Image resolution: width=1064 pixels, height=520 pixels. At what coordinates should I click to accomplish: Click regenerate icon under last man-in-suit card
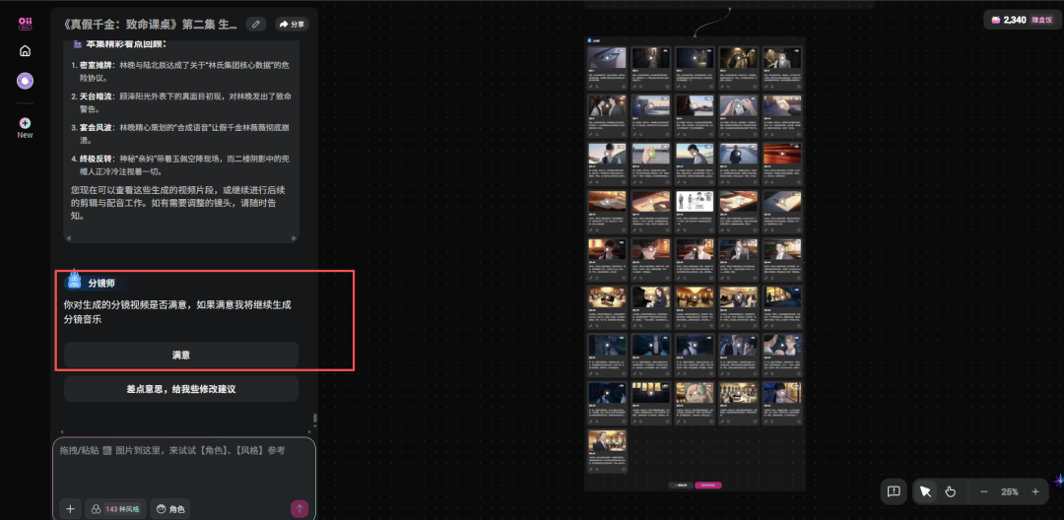(599, 470)
